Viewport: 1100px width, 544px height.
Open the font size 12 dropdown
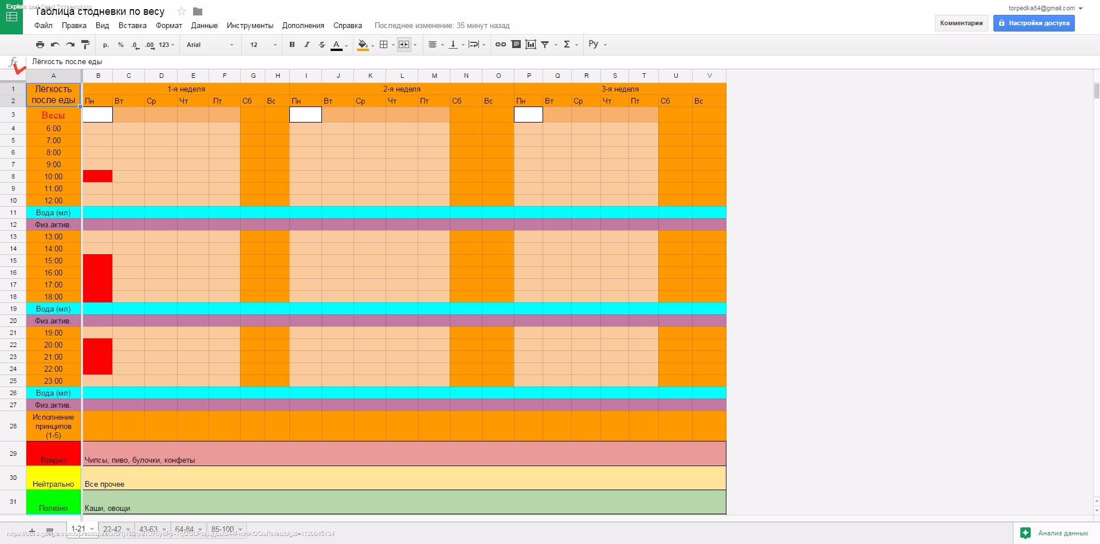click(263, 45)
